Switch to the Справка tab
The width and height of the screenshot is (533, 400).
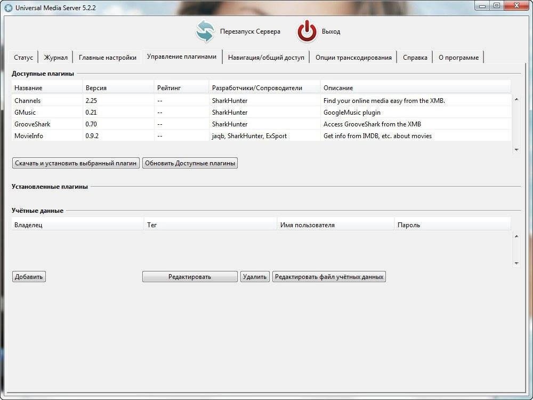point(415,58)
